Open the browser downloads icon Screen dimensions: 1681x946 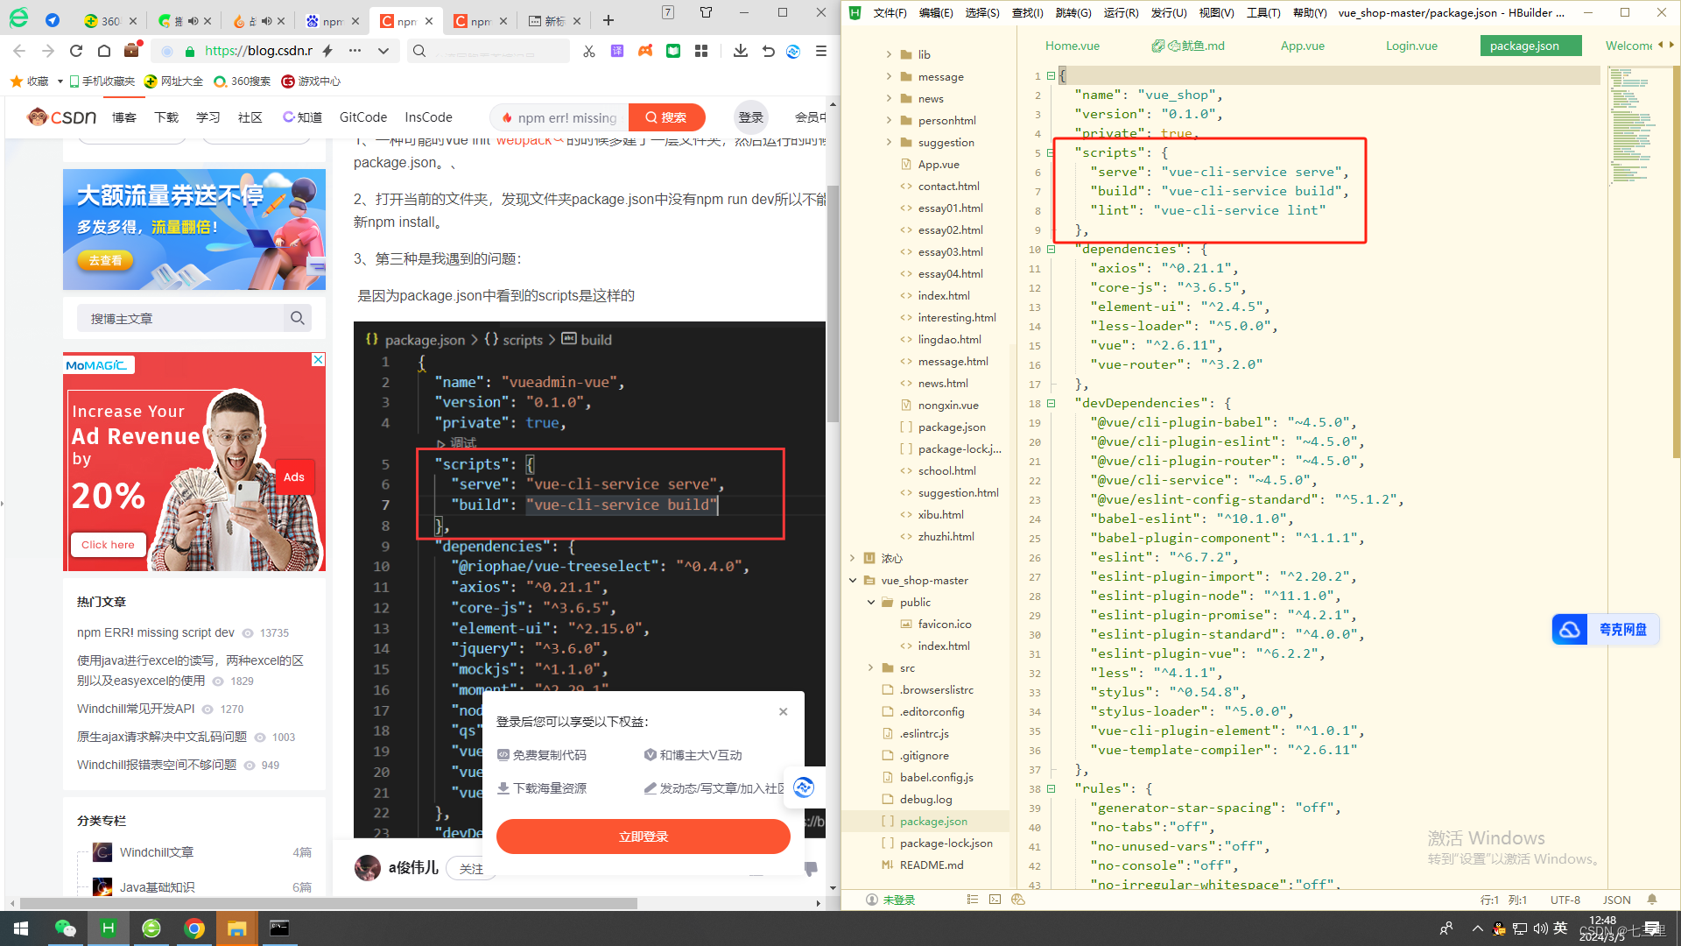point(741,51)
